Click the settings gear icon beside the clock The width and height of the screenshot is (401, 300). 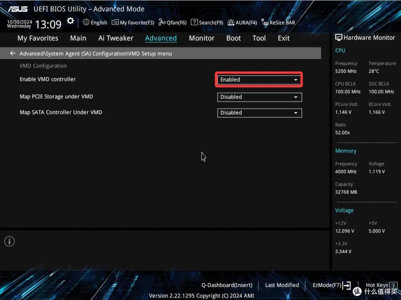tap(70, 21)
